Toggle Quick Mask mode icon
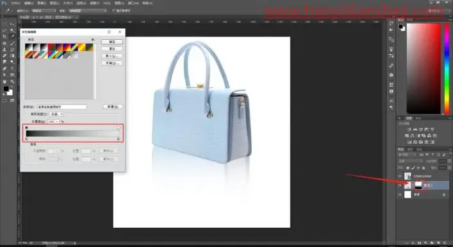Viewport: 453px width, 247px height. point(4,100)
